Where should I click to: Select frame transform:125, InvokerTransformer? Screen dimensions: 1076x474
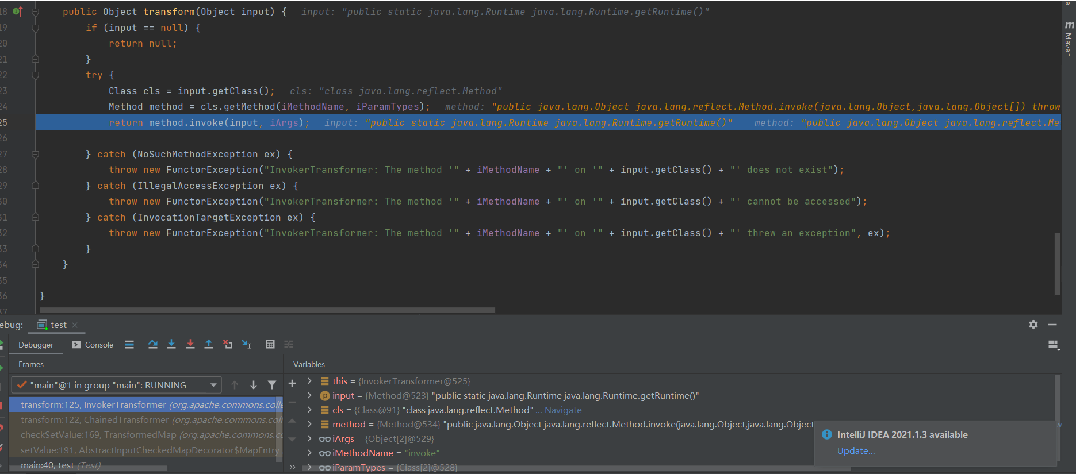coord(146,405)
